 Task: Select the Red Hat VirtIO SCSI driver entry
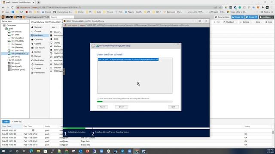point(128,59)
